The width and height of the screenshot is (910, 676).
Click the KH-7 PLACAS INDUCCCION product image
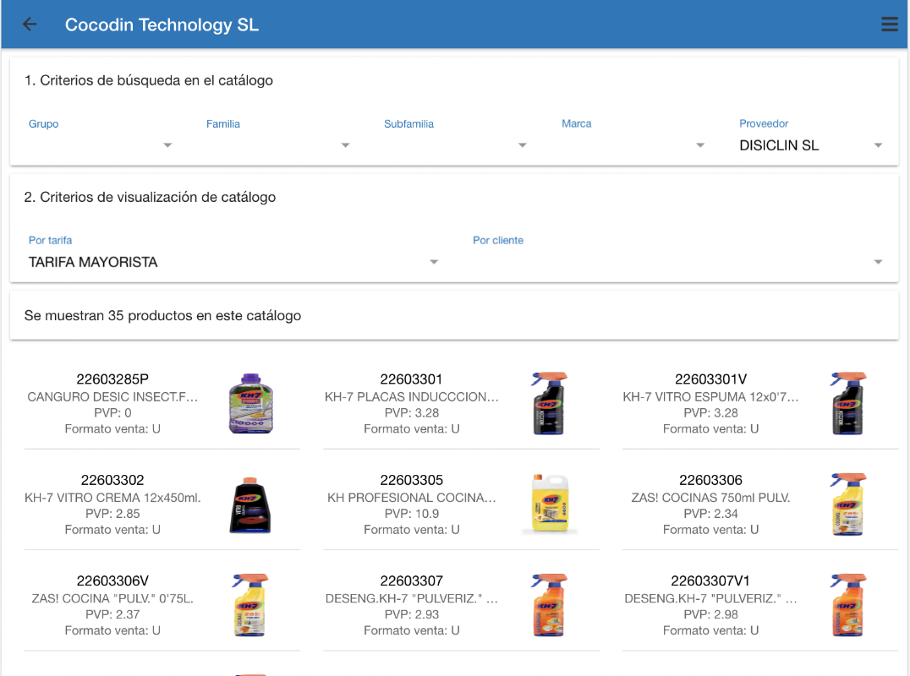[549, 404]
